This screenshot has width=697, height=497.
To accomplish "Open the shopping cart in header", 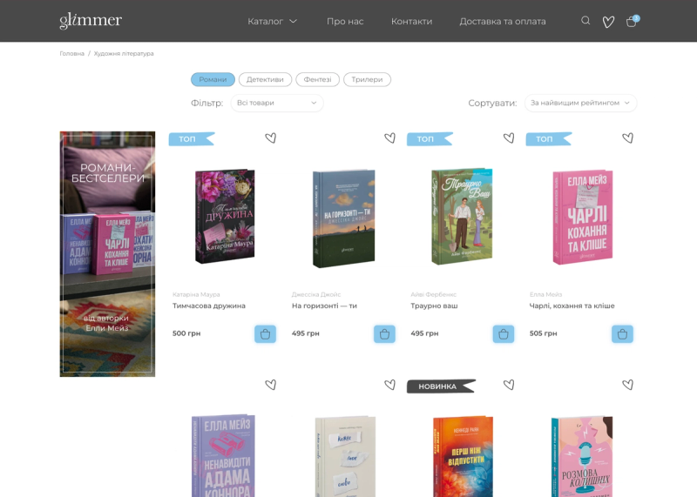I will (632, 21).
